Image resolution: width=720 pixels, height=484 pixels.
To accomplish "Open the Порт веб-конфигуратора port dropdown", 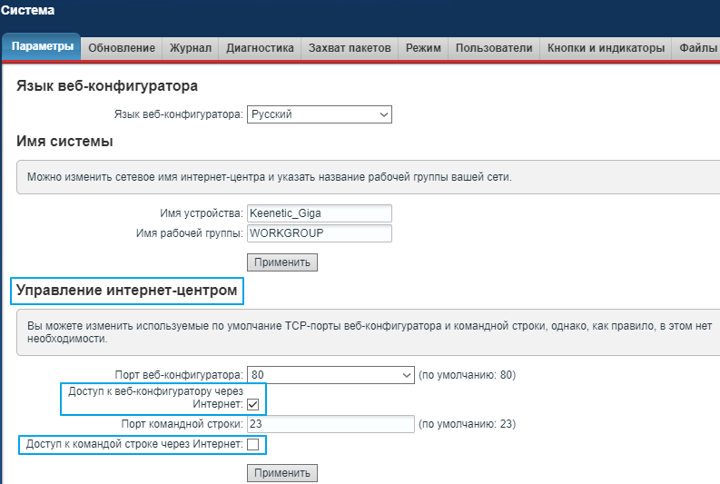I will tap(330, 374).
